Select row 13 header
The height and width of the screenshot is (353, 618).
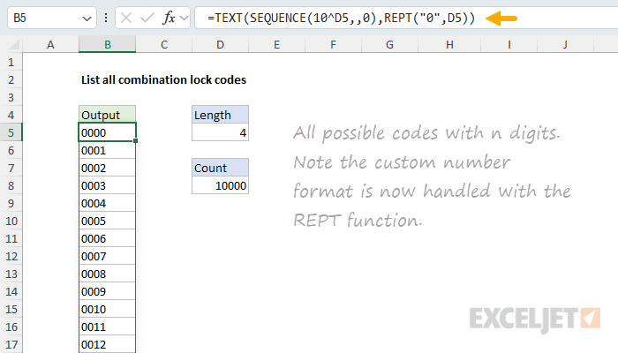11,274
